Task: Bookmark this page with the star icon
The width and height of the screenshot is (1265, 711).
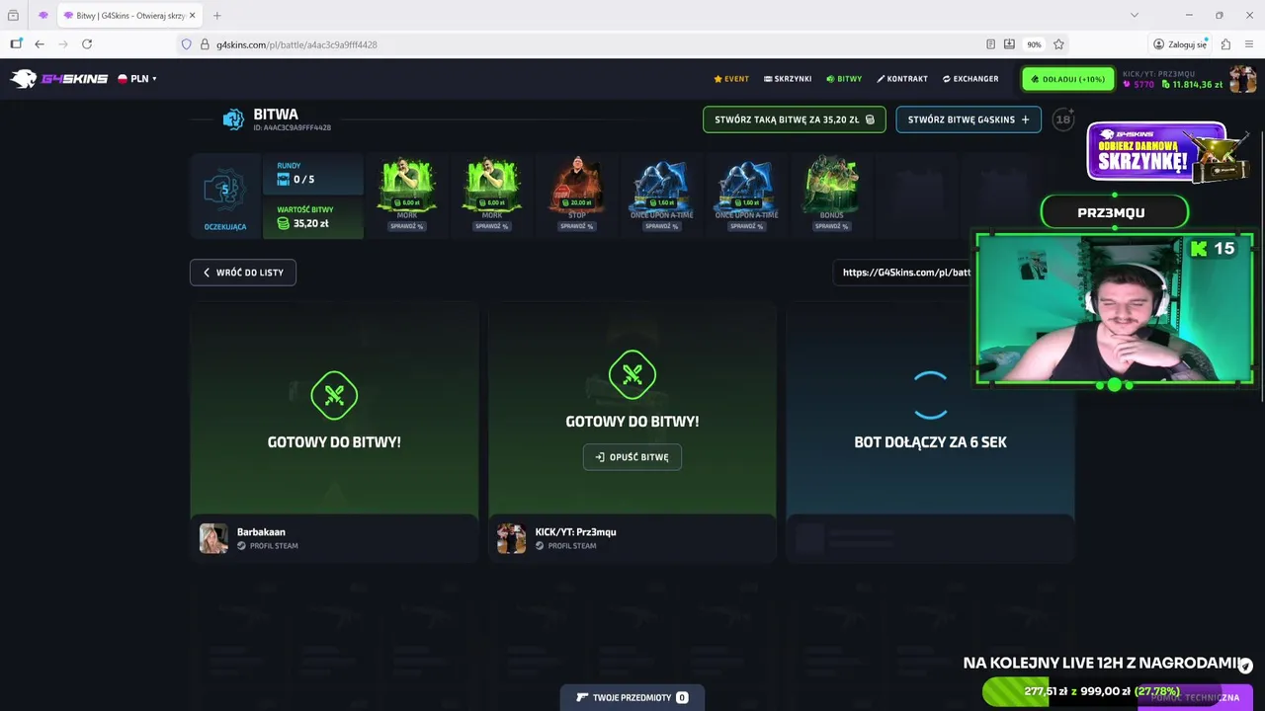Action: click(x=1058, y=44)
